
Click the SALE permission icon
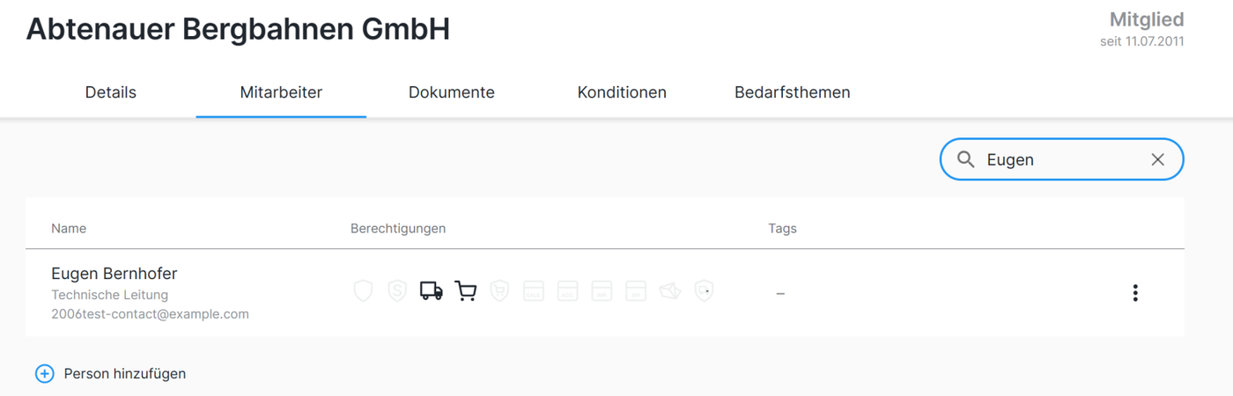pos(534,290)
